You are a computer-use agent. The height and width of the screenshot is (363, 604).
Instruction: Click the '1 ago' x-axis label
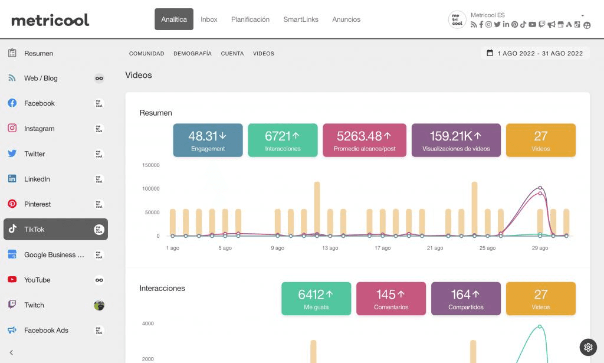(x=173, y=248)
